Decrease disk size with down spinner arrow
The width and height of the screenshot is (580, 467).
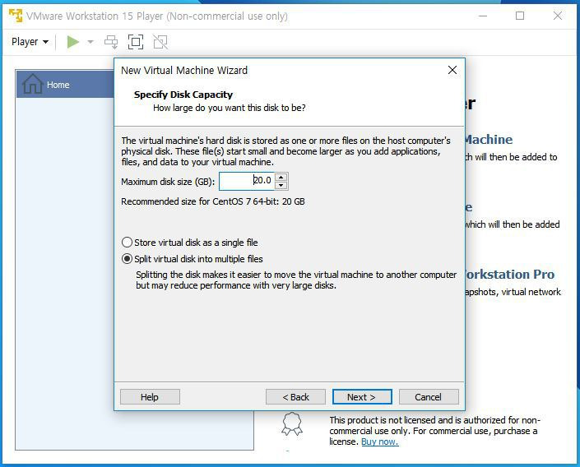281,185
